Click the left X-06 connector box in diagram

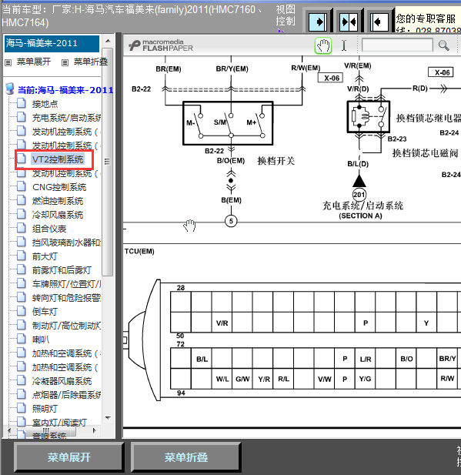(x=330, y=78)
